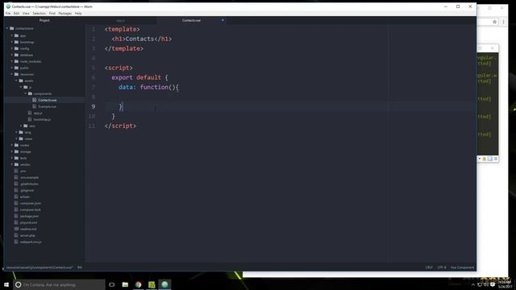Click the vendor folder icon
This screenshot has width=516, height=290.
(16, 164)
